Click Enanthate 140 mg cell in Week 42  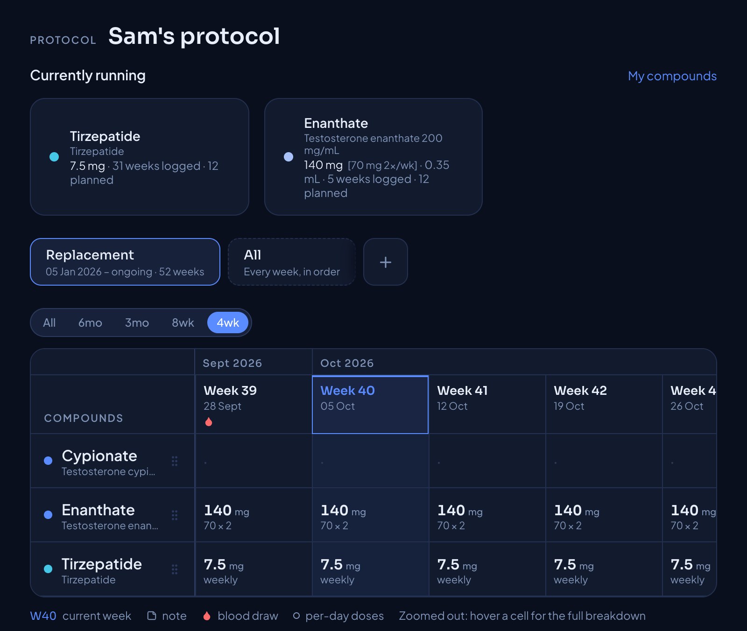pos(604,515)
